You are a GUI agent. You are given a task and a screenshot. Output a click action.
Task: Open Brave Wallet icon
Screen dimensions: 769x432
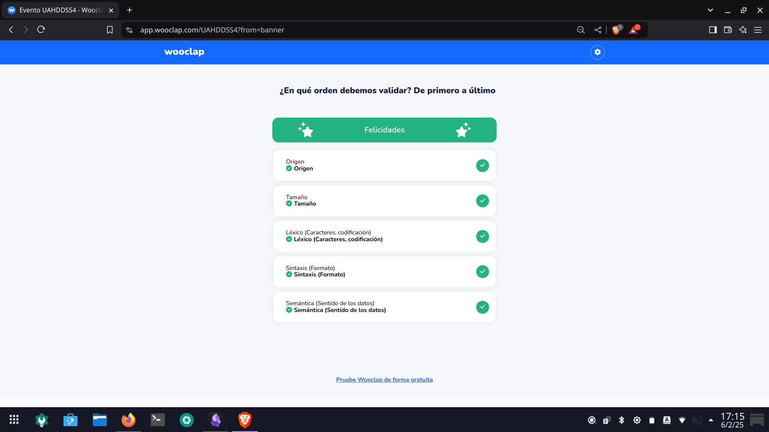coord(728,30)
